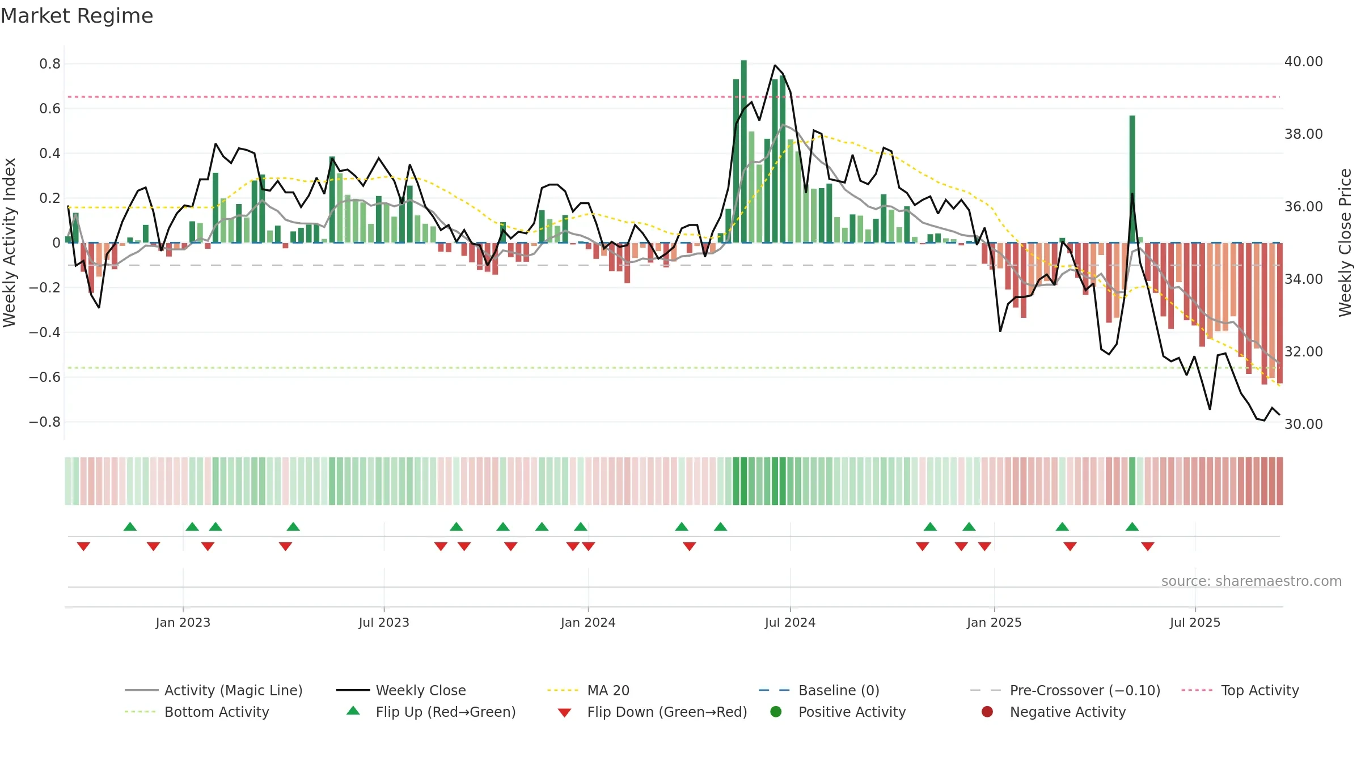
Task: Click the rightmost red flip-down marker in the flip row
Action: 1148,546
